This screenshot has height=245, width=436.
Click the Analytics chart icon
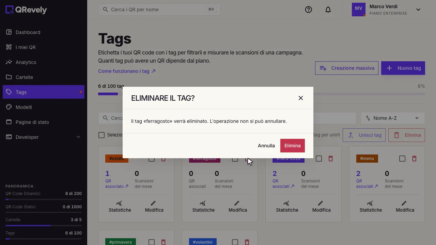click(x=9, y=62)
